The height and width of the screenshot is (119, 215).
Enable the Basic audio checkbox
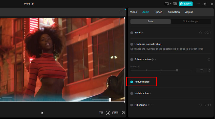point(132,33)
